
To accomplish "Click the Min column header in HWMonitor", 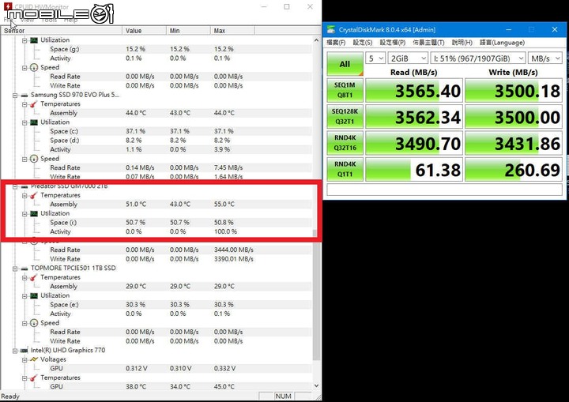I will coord(189,31).
